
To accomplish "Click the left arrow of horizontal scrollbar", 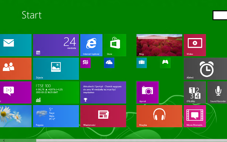I will click(4, 140).
